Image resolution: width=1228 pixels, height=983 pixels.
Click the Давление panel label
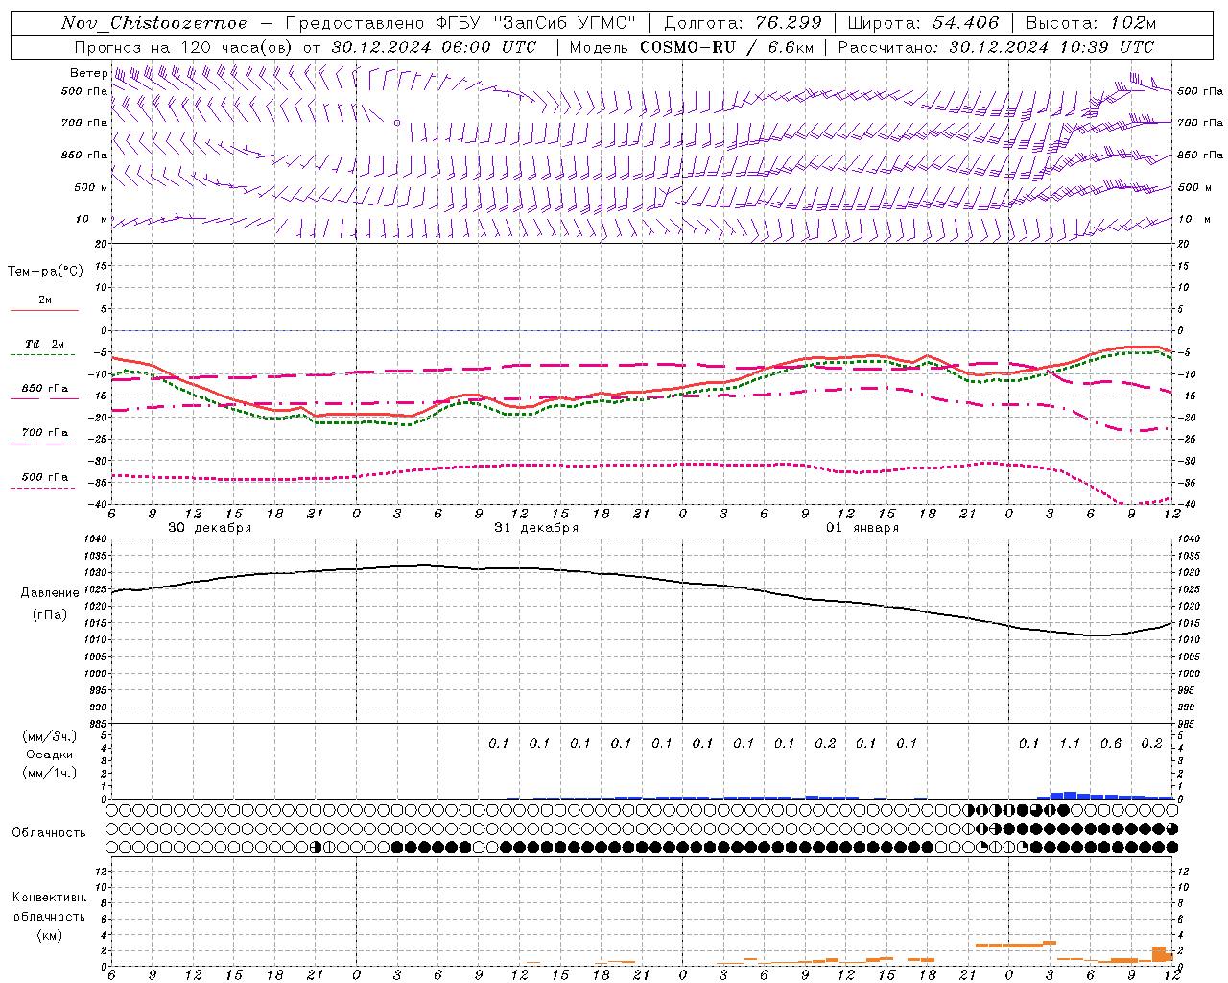pyautogui.click(x=50, y=593)
